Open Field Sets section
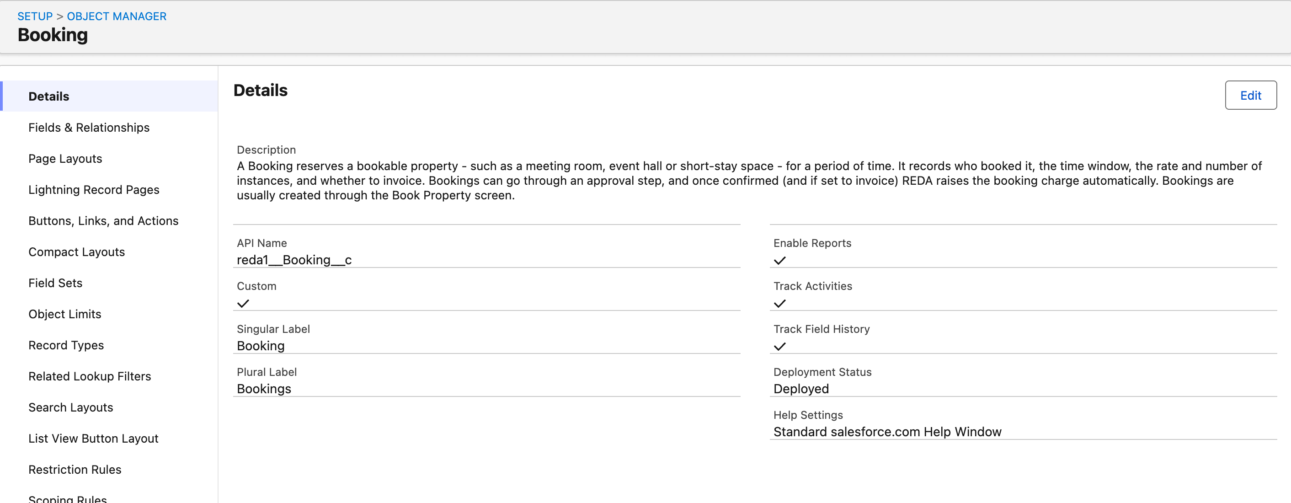Viewport: 1291px width, 503px height. 55,283
